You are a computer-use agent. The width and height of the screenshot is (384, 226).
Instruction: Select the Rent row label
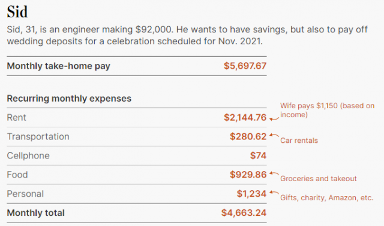[16, 117]
